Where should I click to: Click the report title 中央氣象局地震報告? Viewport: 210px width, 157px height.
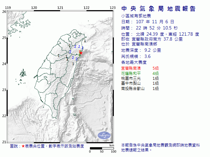click(158, 9)
